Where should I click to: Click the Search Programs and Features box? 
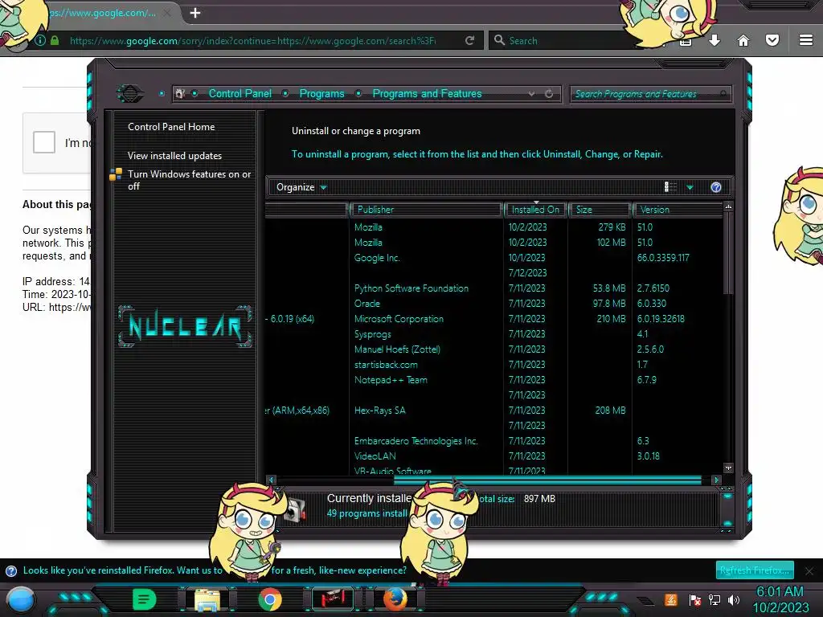pos(649,94)
